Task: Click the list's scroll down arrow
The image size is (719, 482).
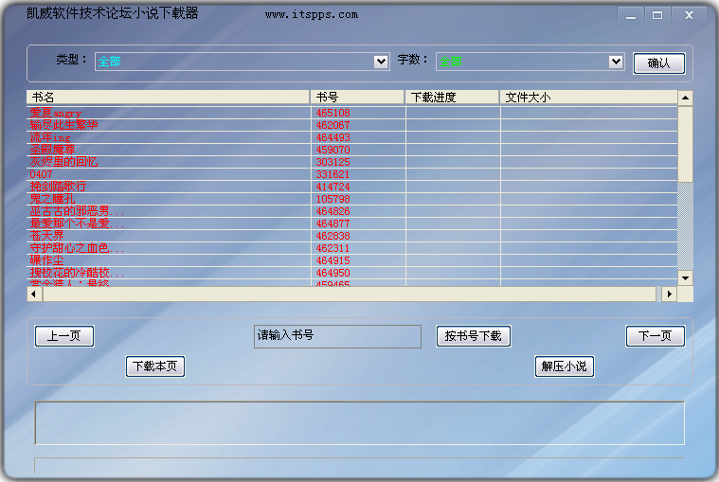Action: [685, 278]
